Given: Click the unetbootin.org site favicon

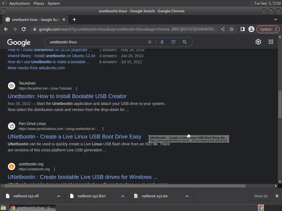Looking at the screenshot, I should pos(12,166).
